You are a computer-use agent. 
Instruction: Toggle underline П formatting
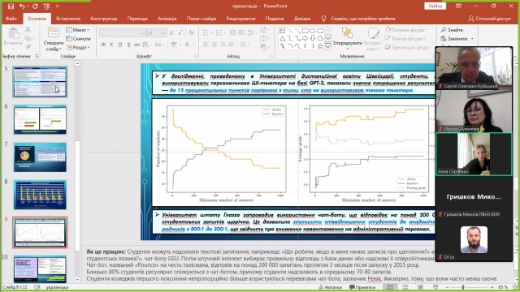click(x=120, y=44)
